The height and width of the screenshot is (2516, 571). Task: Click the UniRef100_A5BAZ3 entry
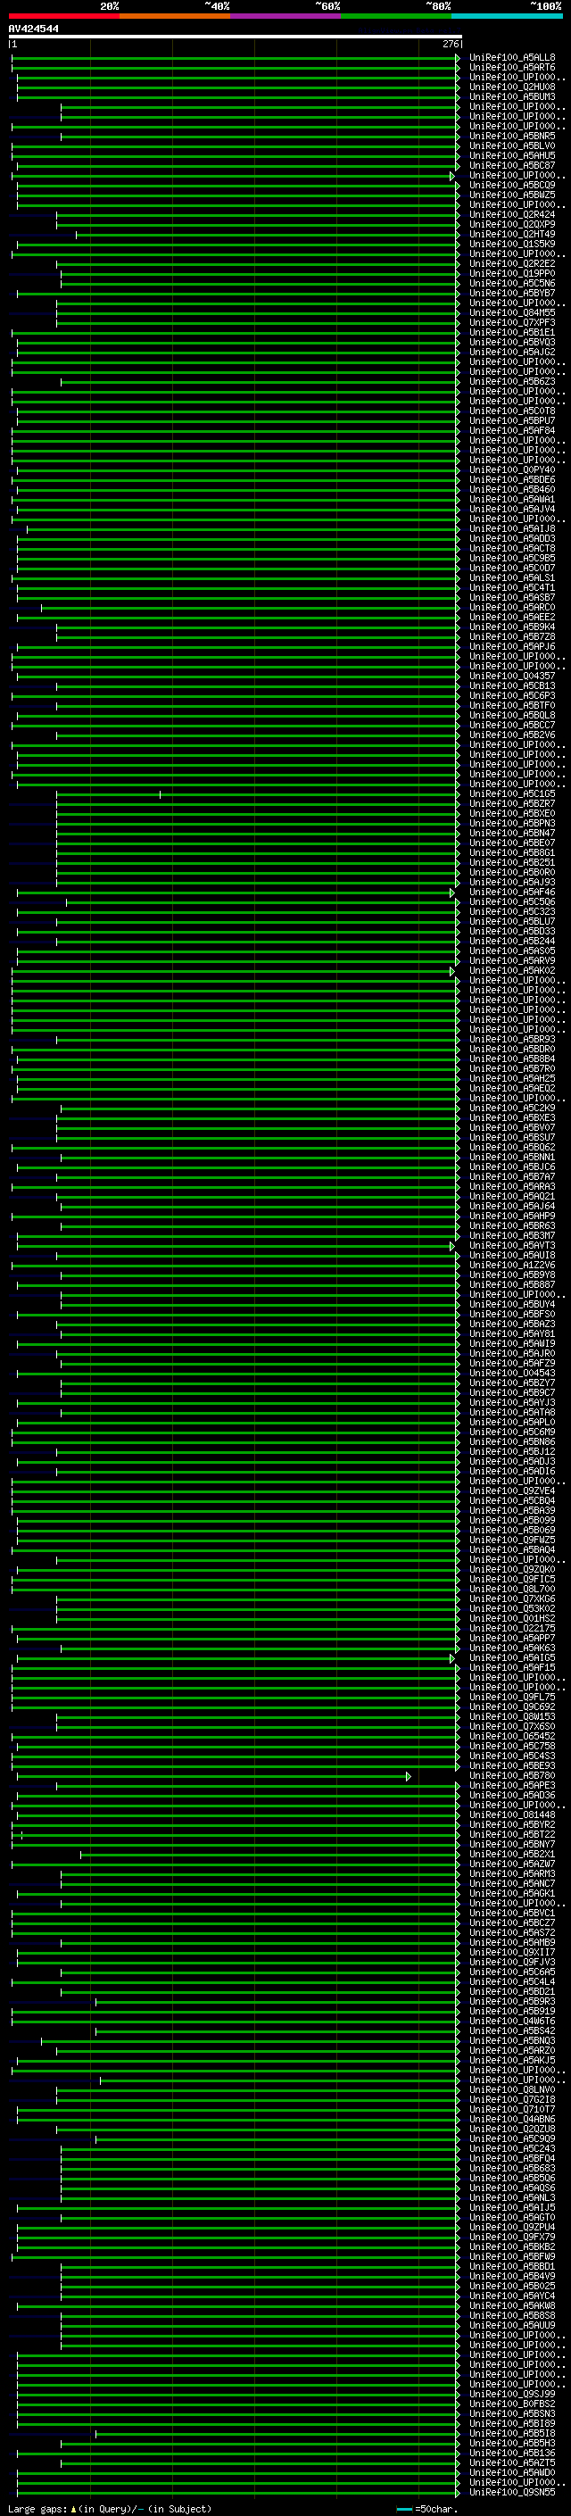pos(512,1324)
